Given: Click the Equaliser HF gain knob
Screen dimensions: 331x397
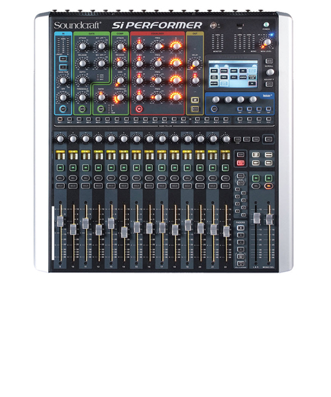Looking at the screenshot, I should (139, 46).
